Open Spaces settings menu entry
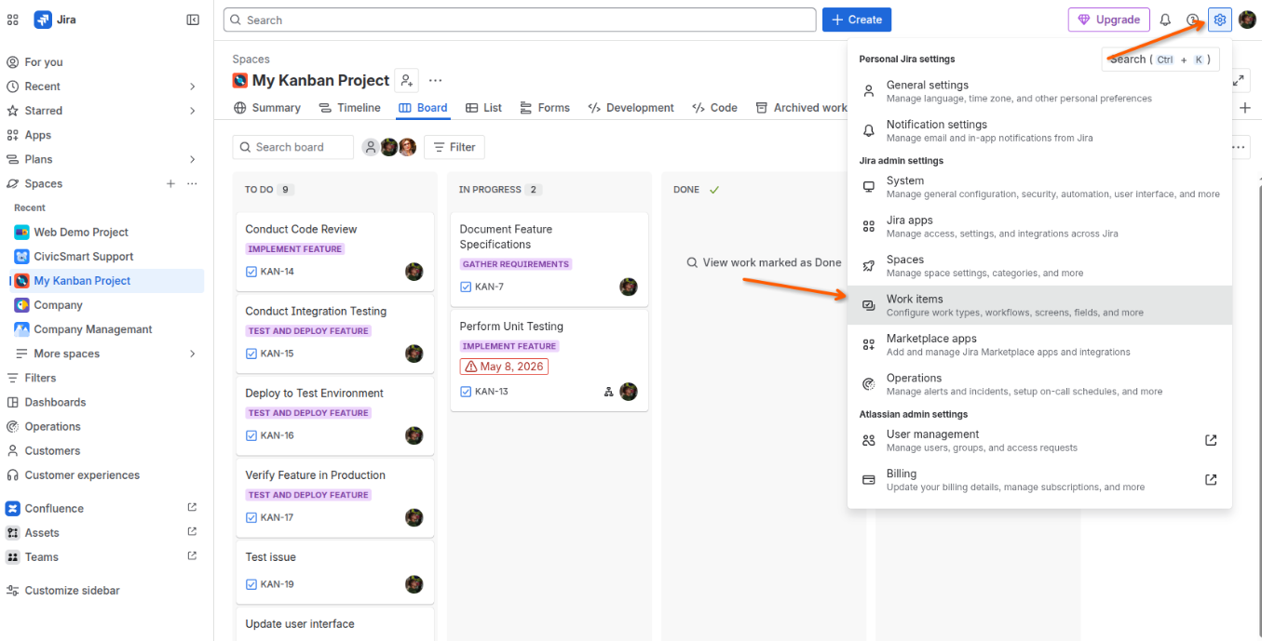This screenshot has height=641, width=1262. point(1039,266)
